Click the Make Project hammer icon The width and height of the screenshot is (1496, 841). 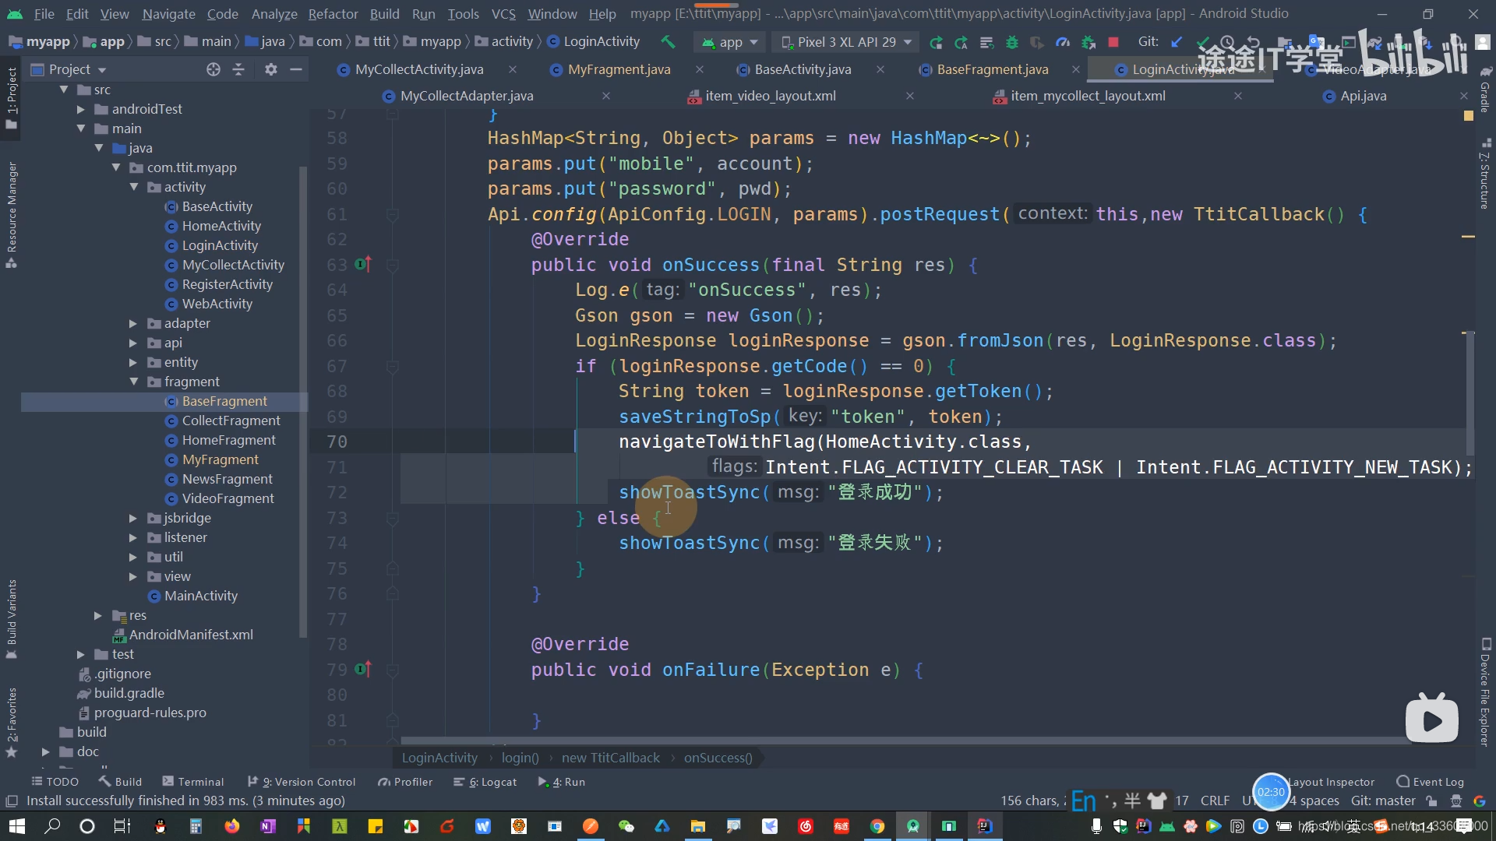(x=668, y=42)
